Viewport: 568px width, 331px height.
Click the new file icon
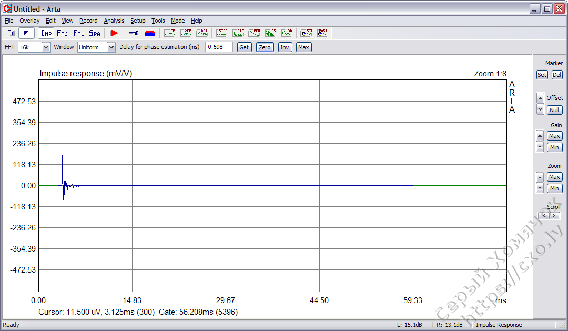(x=11, y=33)
